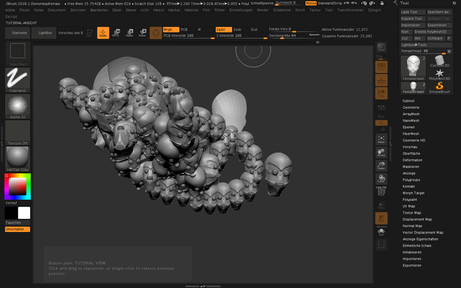Expand the ArrayMesh section
461x288 pixels.
pyautogui.click(x=411, y=114)
